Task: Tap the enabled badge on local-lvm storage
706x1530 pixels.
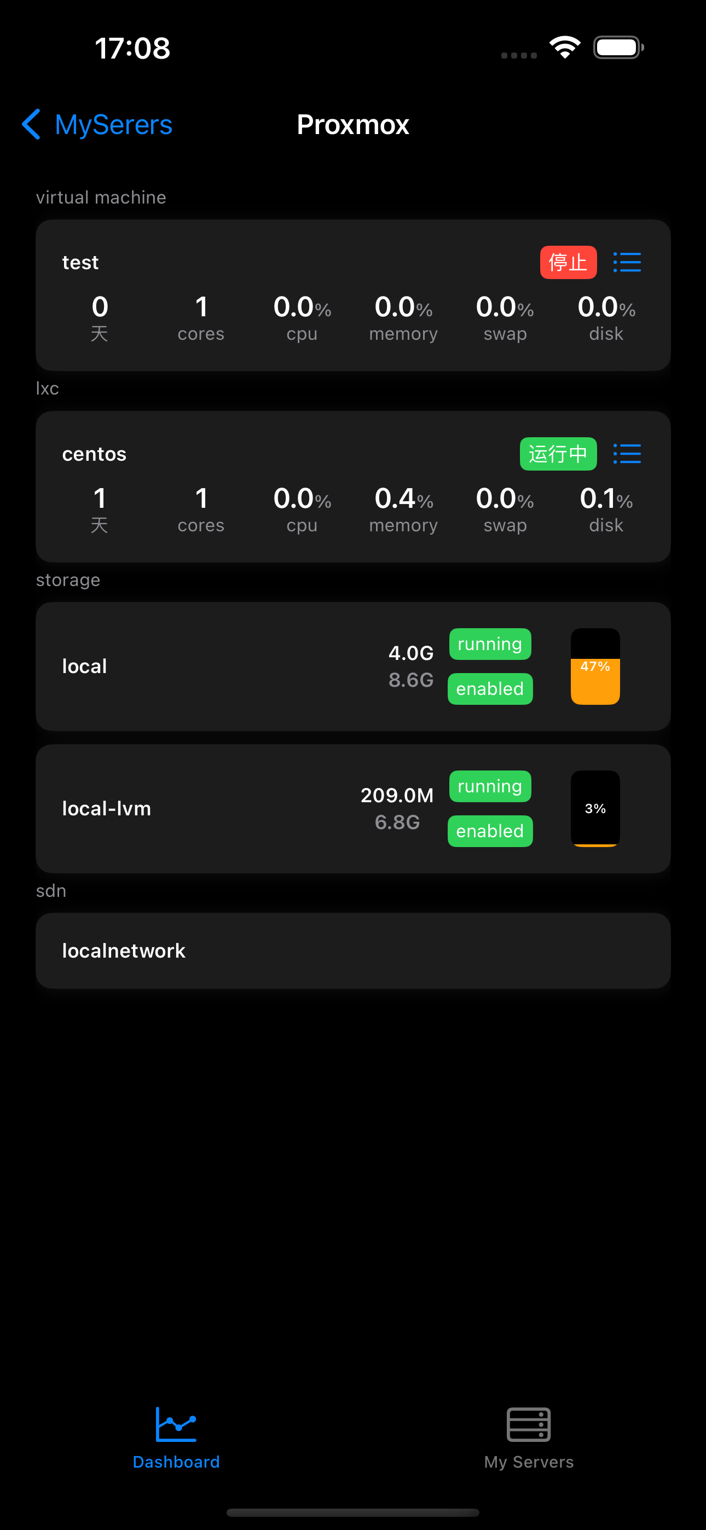Action: [490, 832]
